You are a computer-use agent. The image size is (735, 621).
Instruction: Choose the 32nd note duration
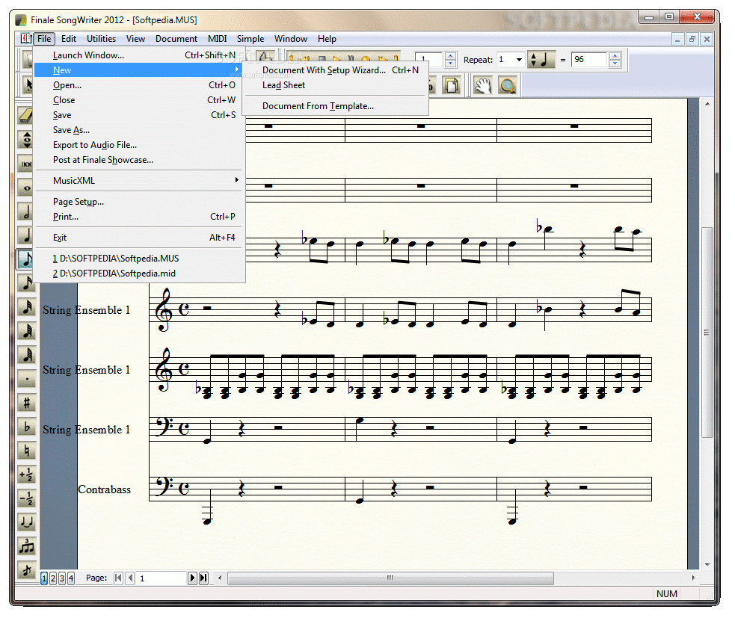pyautogui.click(x=26, y=306)
